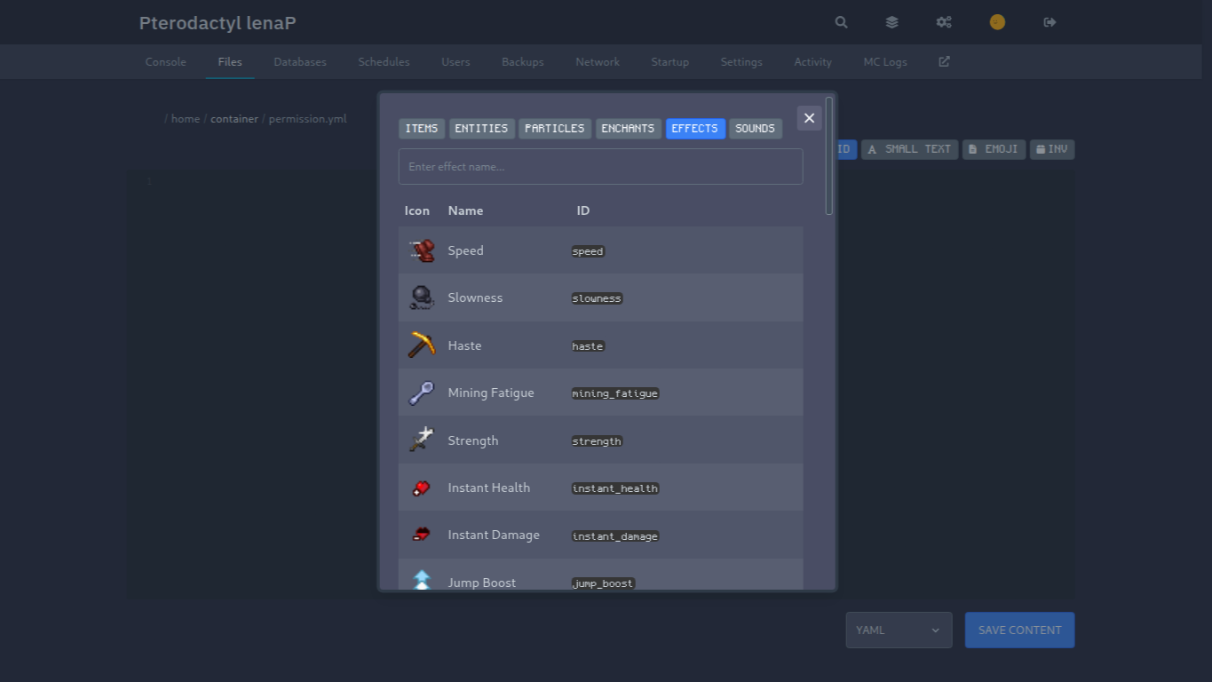Viewport: 1212px width, 682px height.
Task: Click the search magnifier icon in header
Action: coord(841,22)
